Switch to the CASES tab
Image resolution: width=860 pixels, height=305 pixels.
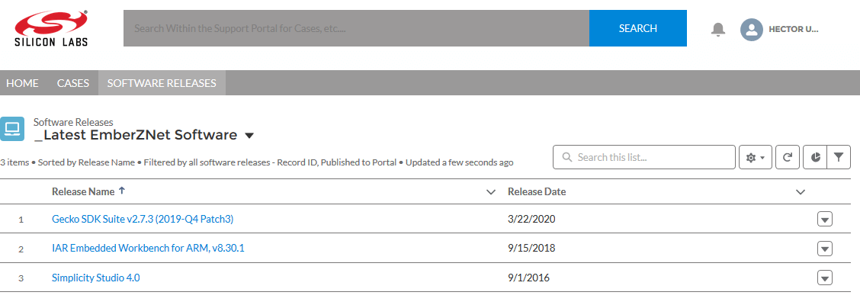73,83
